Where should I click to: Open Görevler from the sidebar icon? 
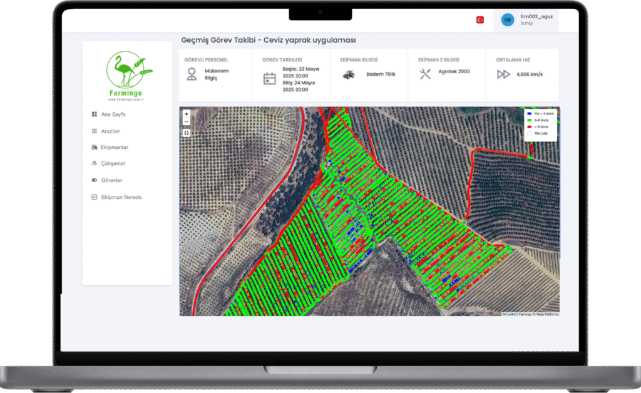click(95, 180)
